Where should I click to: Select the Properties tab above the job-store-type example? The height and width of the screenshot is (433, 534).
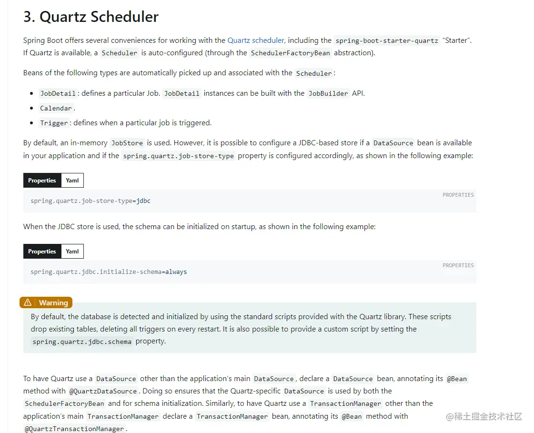tap(42, 180)
